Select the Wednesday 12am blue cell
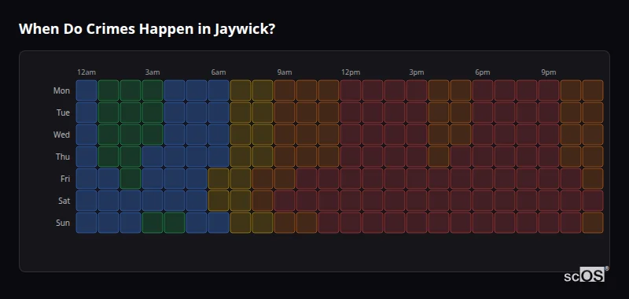The width and height of the screenshot is (629, 299). click(x=86, y=135)
